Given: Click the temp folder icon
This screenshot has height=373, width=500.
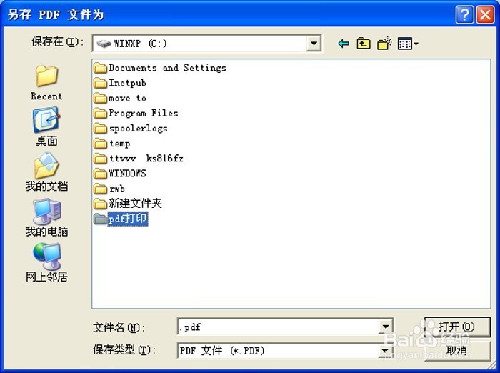Looking at the screenshot, I should point(100,144).
